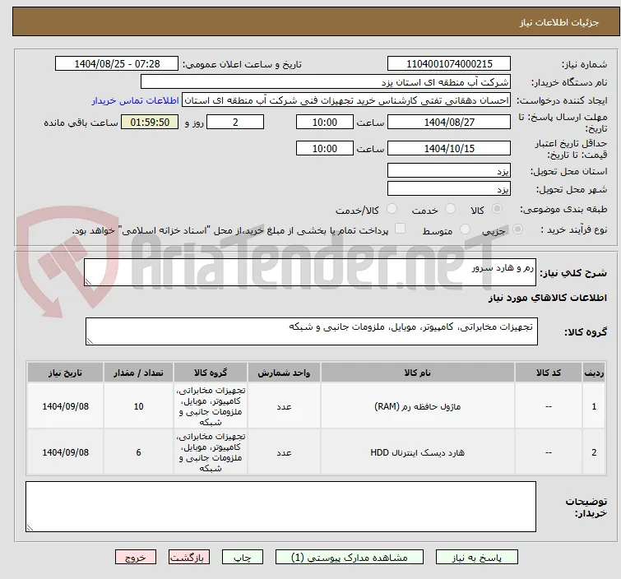Click the goods group text area
Screen dimensions: 621x579
pyautogui.click(x=311, y=331)
